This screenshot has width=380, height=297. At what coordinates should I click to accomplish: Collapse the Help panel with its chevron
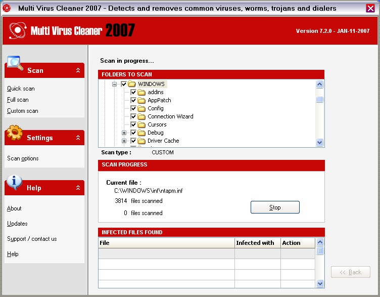coord(78,188)
